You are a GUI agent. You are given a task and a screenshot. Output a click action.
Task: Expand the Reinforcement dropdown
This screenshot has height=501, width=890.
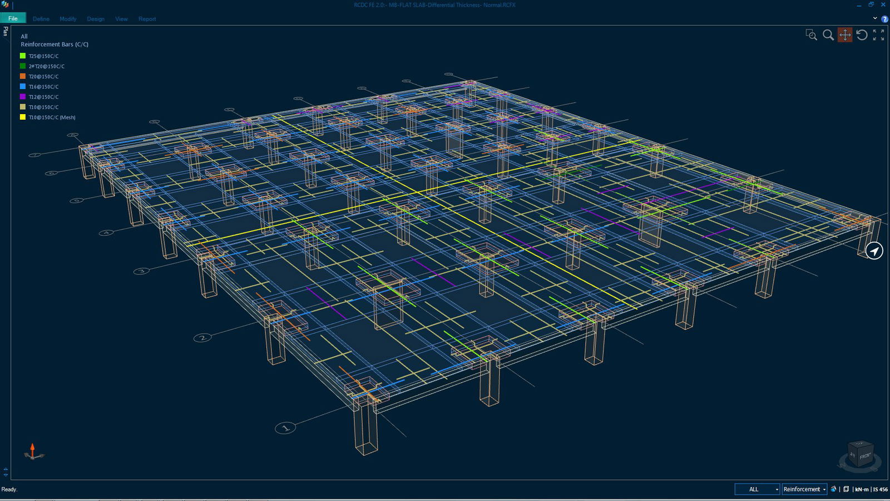tap(804, 489)
